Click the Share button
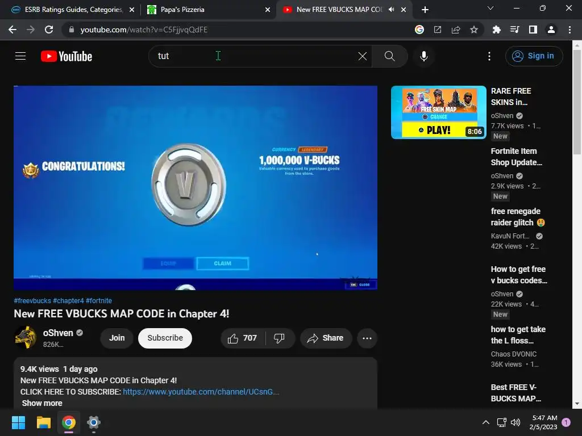 tap(326, 338)
